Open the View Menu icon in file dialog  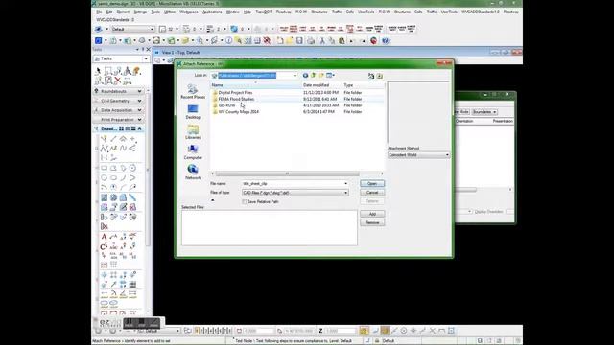[330, 75]
